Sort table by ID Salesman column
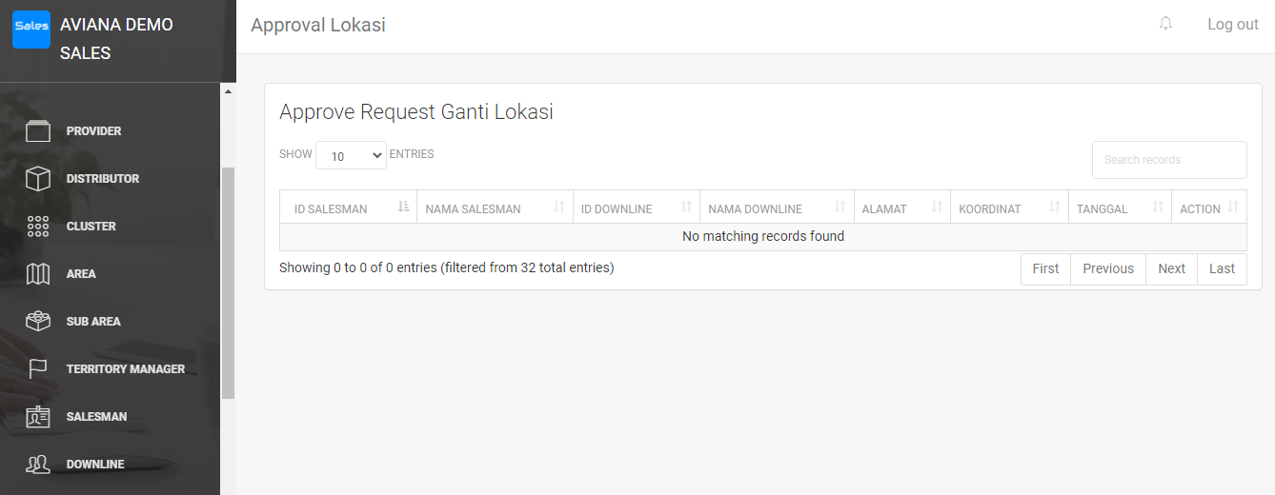This screenshot has height=495, width=1275. (348, 208)
